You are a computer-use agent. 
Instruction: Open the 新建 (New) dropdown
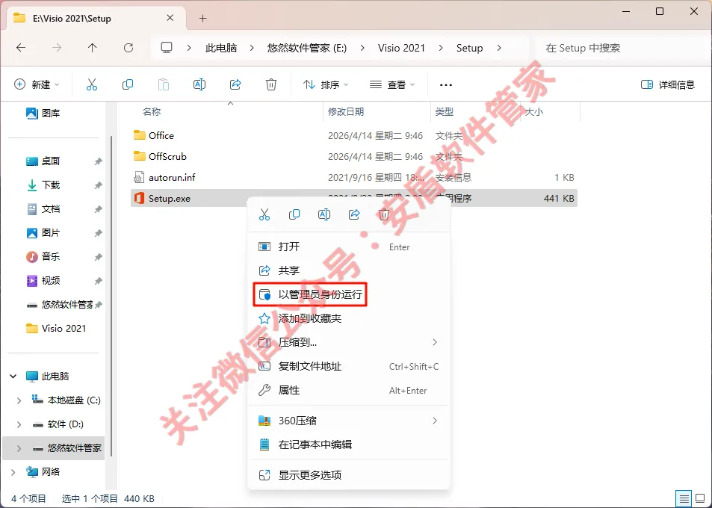pos(37,84)
